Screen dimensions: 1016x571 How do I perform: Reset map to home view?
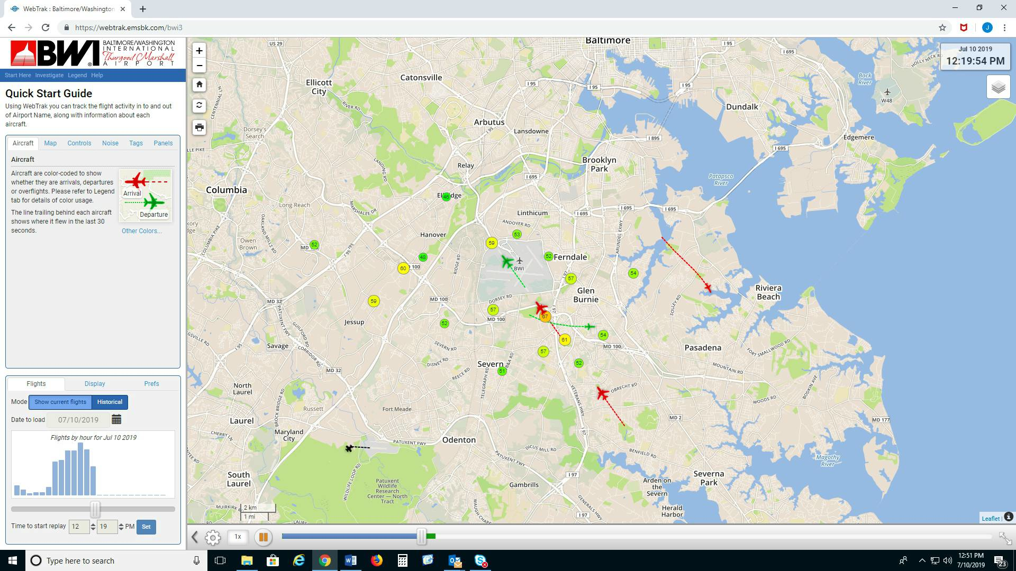click(199, 84)
